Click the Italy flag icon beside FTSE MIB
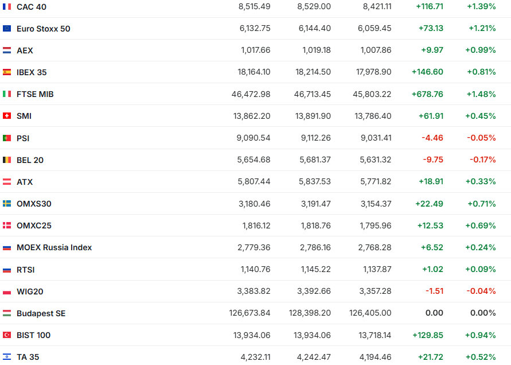This screenshot has height=365, width=511. coord(7,94)
